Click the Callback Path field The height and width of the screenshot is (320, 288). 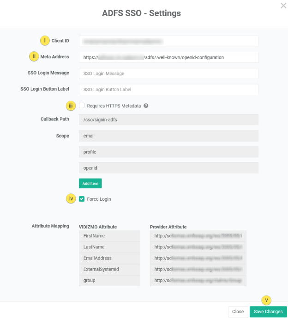tap(168, 120)
